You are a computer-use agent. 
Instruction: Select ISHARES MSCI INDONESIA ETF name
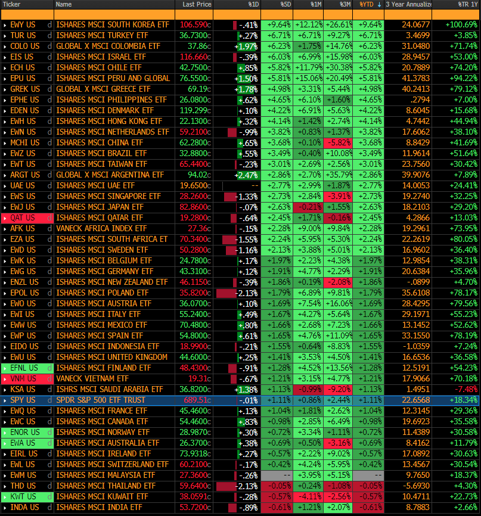[108, 347]
